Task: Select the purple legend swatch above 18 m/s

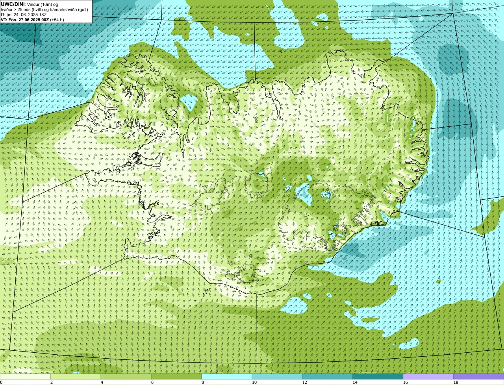Action: (479, 377)
